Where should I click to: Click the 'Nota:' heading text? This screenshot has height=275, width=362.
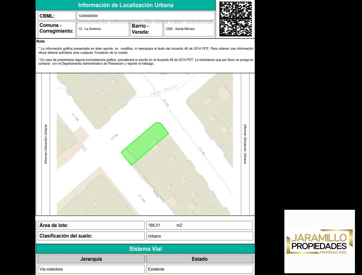(x=41, y=41)
